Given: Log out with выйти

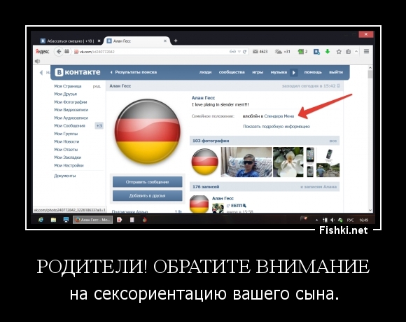Looking at the screenshot, I should tap(336, 72).
